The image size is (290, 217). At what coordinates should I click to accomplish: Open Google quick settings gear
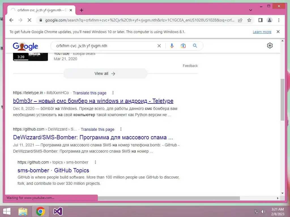[270, 45]
